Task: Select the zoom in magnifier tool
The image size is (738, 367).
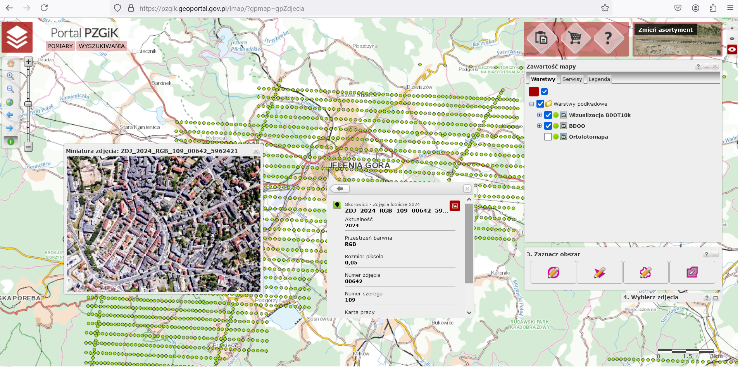Action: (10, 76)
